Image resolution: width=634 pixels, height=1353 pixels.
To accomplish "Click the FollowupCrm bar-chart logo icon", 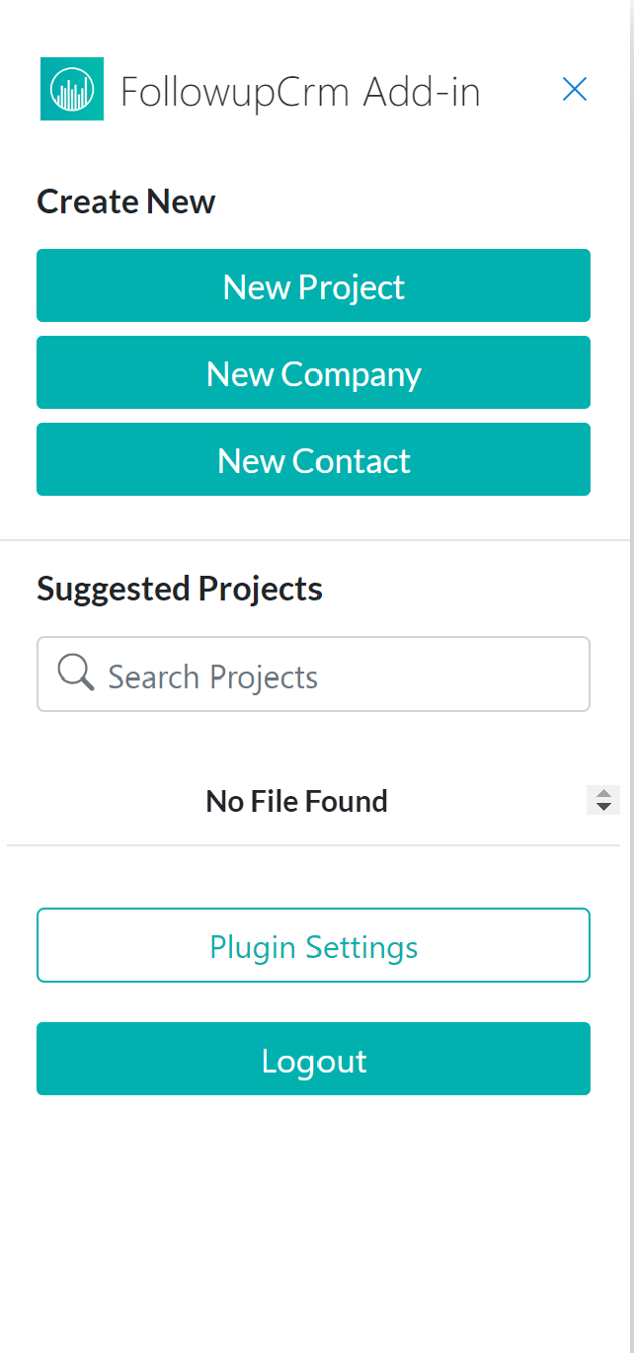I will pos(71,89).
